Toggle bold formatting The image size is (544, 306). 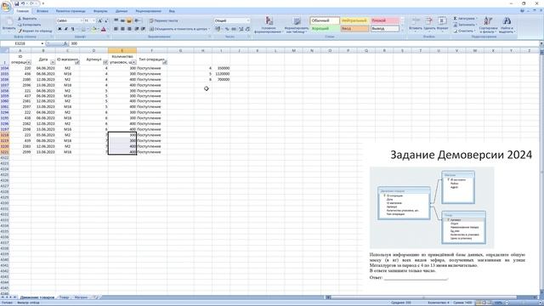[59, 29]
